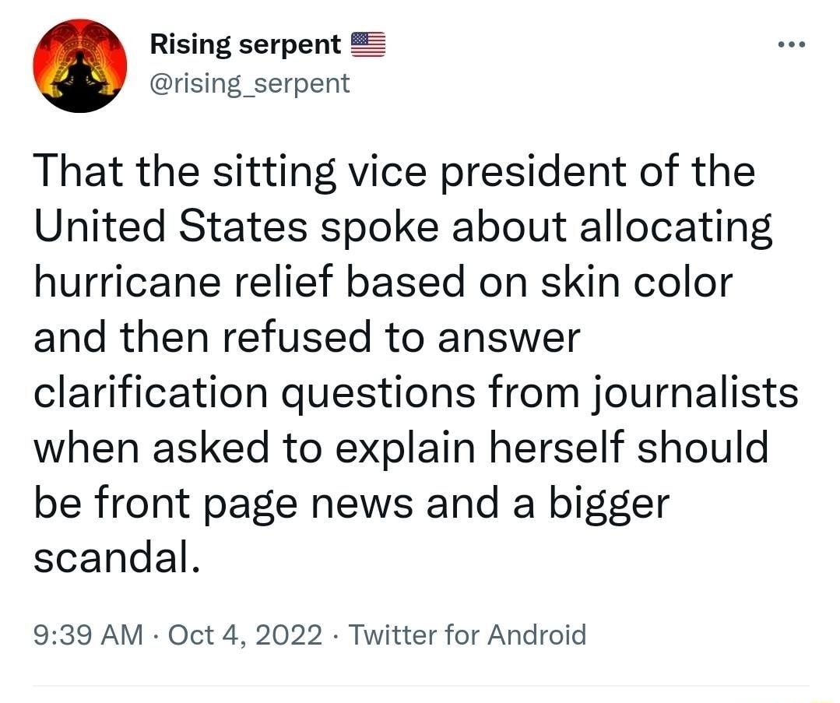Click the @rising_serpent handle
The image size is (840, 703).
pyautogui.click(x=248, y=83)
